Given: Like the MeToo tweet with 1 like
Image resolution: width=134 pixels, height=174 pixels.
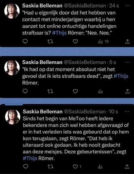Looking at the screenshot, I should [77, 167].
